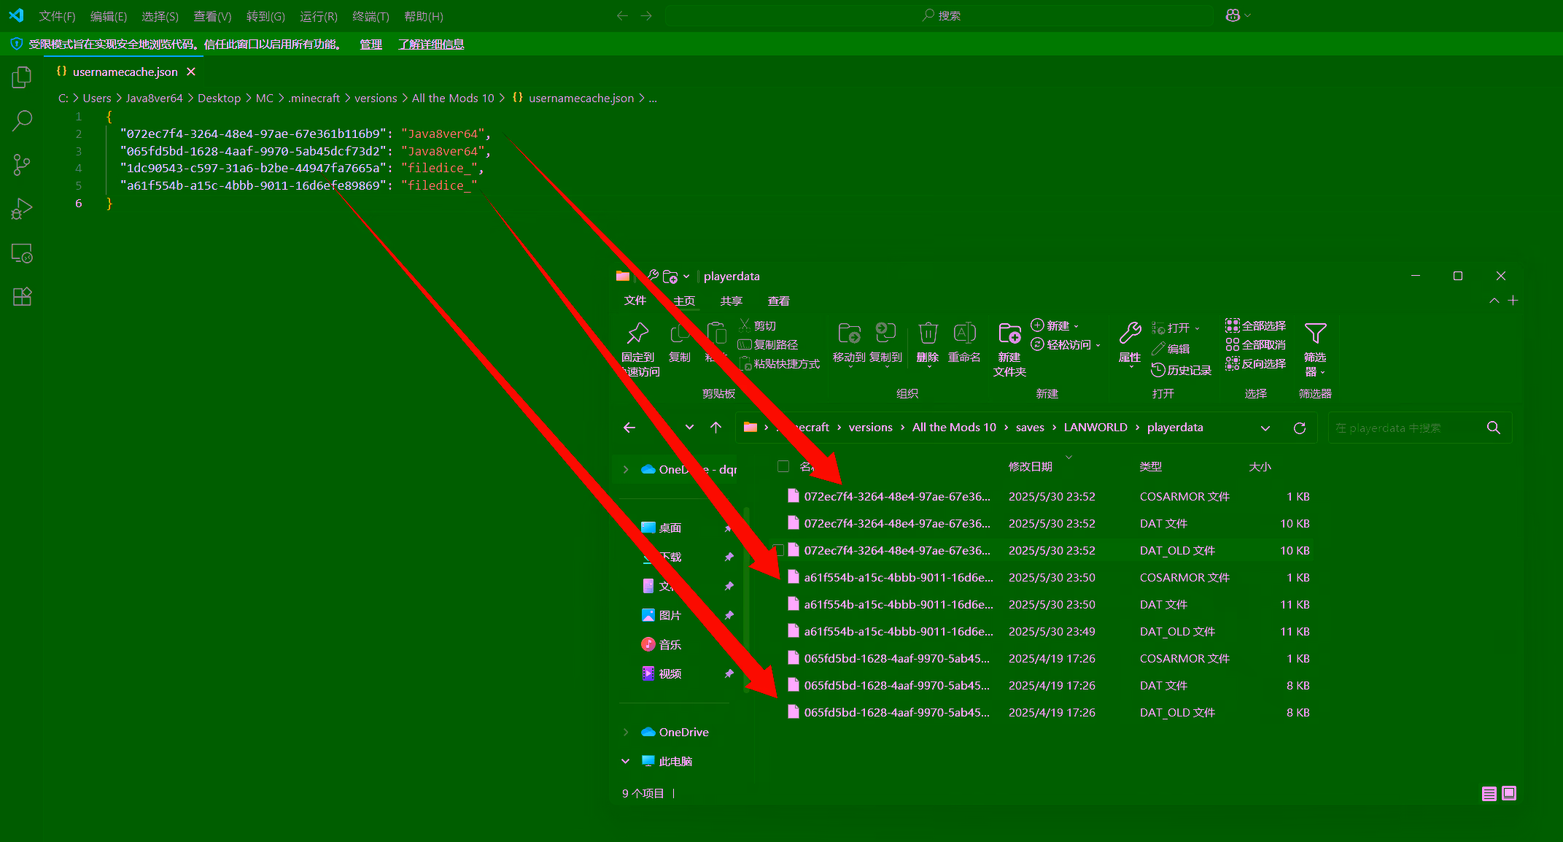Click the Copilot icon in title bar
Screen dimensions: 1563x842
pyautogui.click(x=1233, y=15)
